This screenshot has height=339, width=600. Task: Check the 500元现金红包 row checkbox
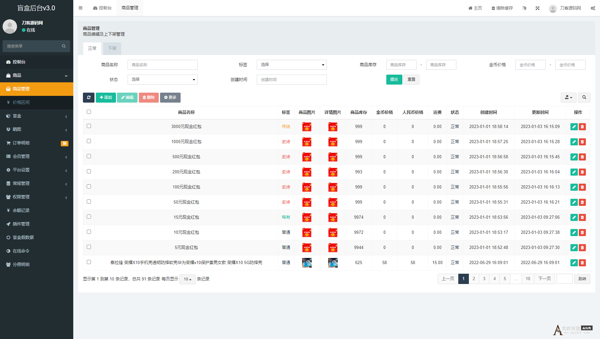pyautogui.click(x=89, y=156)
